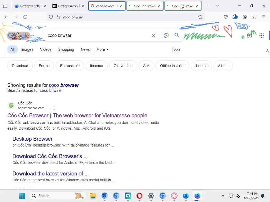Show site security padlock info
Screen dimensions: 270x202
click(x=58, y=17)
